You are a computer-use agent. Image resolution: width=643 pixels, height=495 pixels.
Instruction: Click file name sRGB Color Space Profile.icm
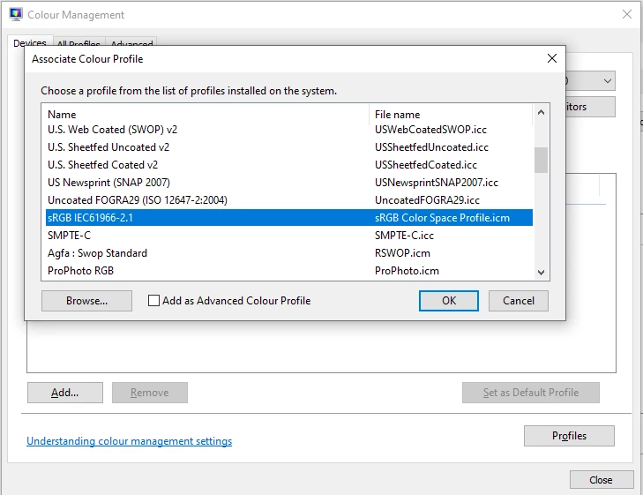click(x=442, y=218)
